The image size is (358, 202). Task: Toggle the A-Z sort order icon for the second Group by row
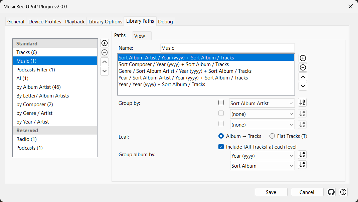pyautogui.click(x=302, y=114)
